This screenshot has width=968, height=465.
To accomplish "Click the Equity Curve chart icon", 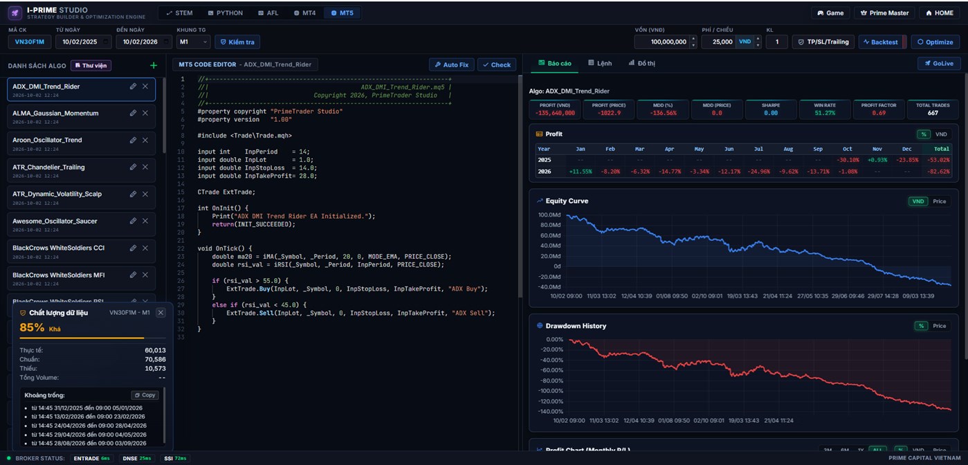I will coord(540,201).
